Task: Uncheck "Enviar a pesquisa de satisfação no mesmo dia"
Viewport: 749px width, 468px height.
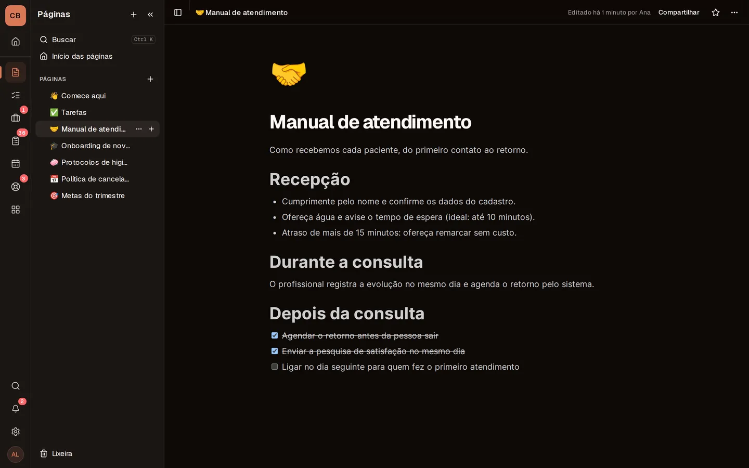Action: pyautogui.click(x=275, y=351)
